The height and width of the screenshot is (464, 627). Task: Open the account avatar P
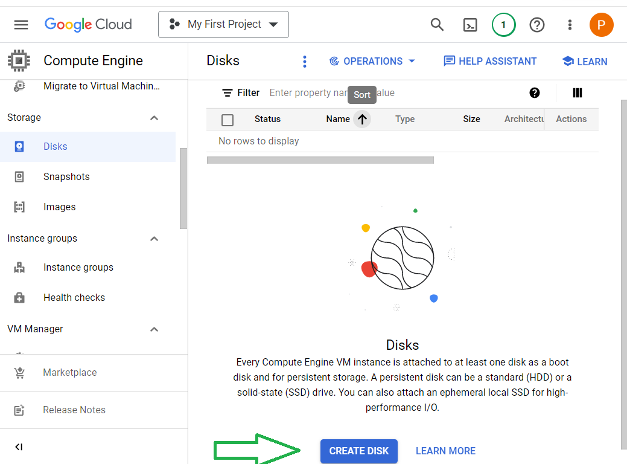pyautogui.click(x=601, y=25)
